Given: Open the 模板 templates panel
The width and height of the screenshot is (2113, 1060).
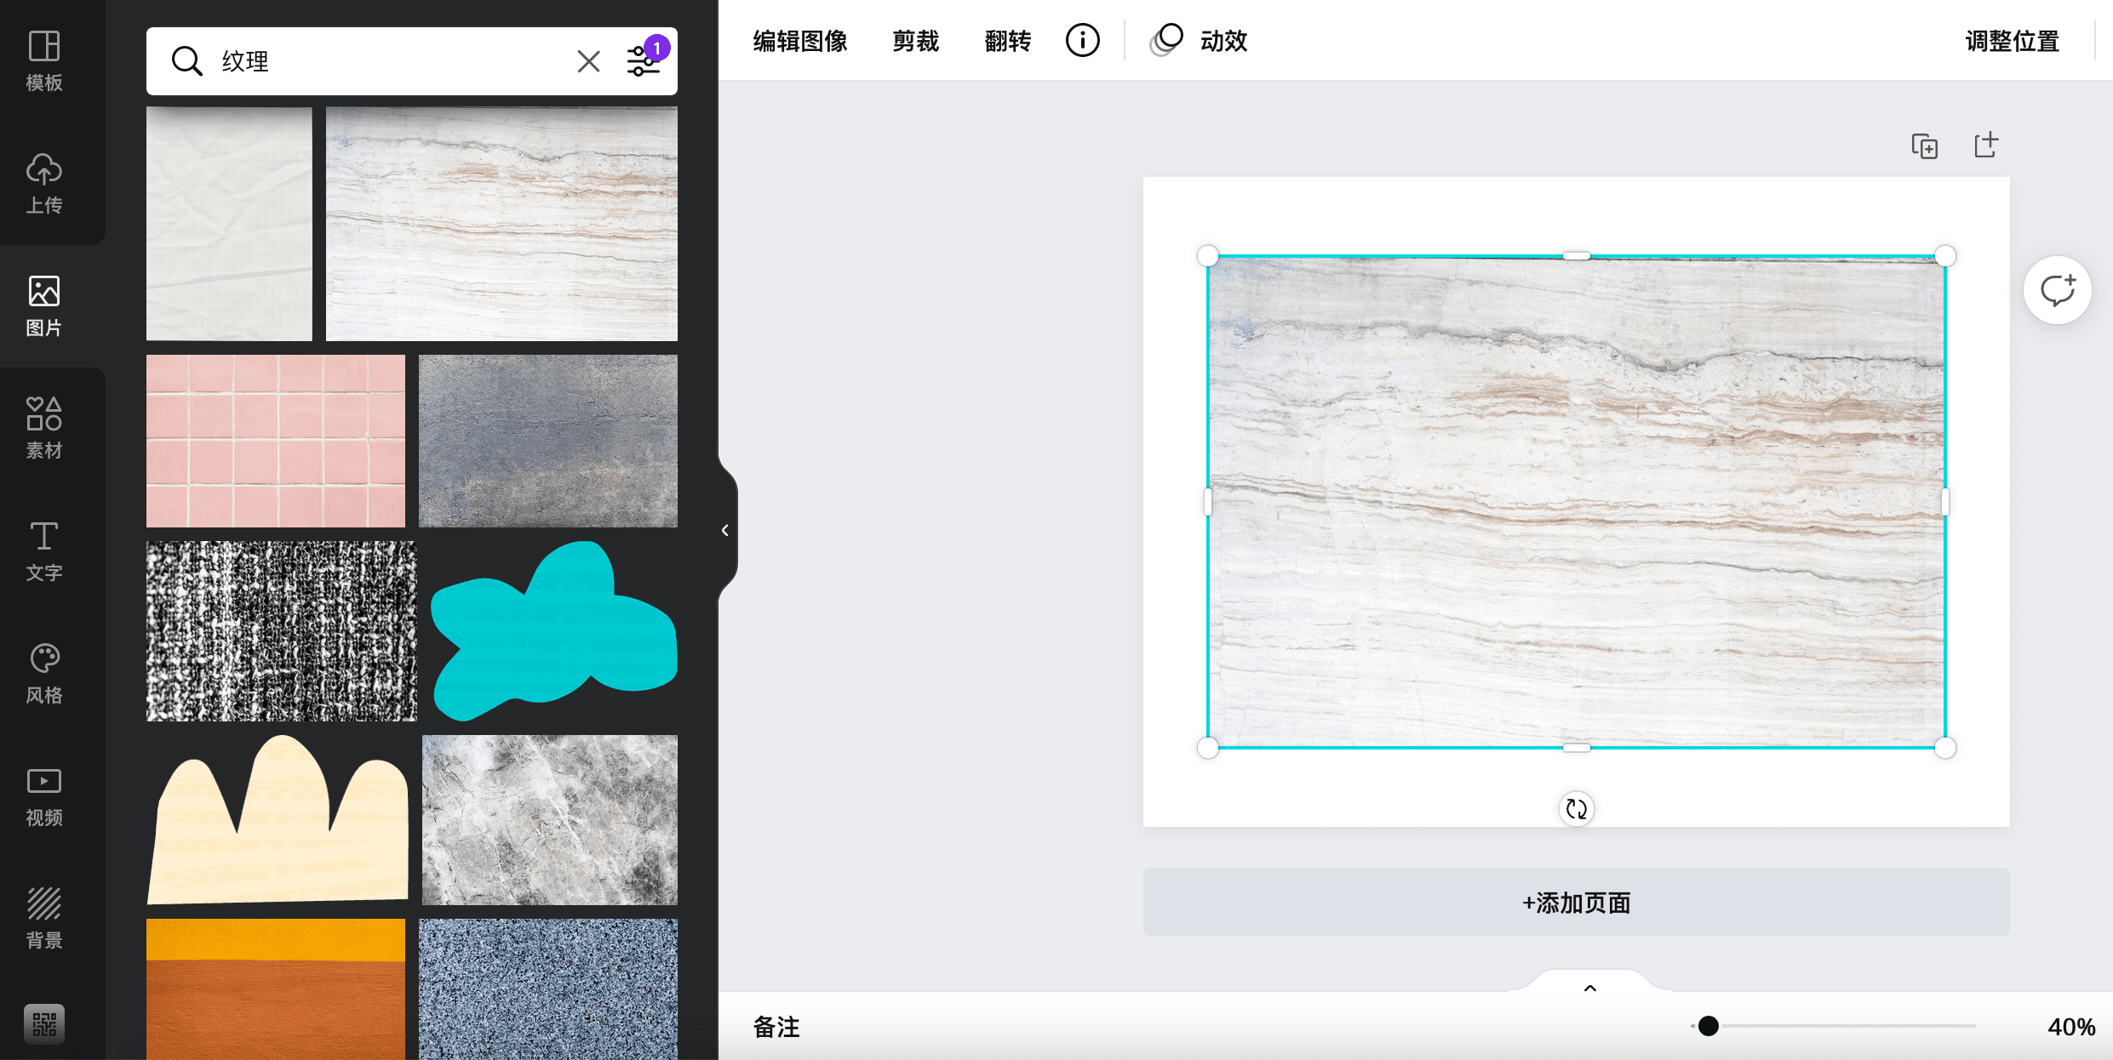Looking at the screenshot, I should pos(44,61).
